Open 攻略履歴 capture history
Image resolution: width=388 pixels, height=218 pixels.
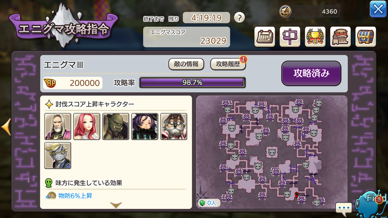(228, 64)
